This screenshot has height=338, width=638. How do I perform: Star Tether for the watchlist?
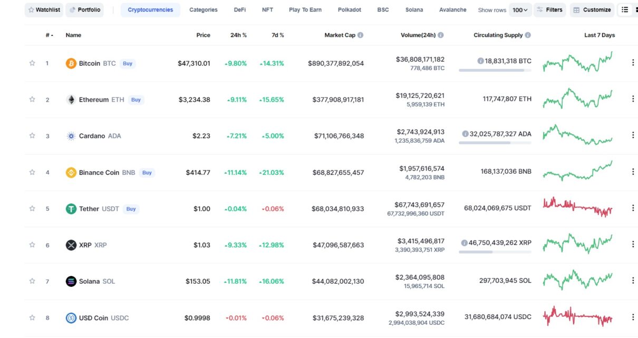(32, 208)
